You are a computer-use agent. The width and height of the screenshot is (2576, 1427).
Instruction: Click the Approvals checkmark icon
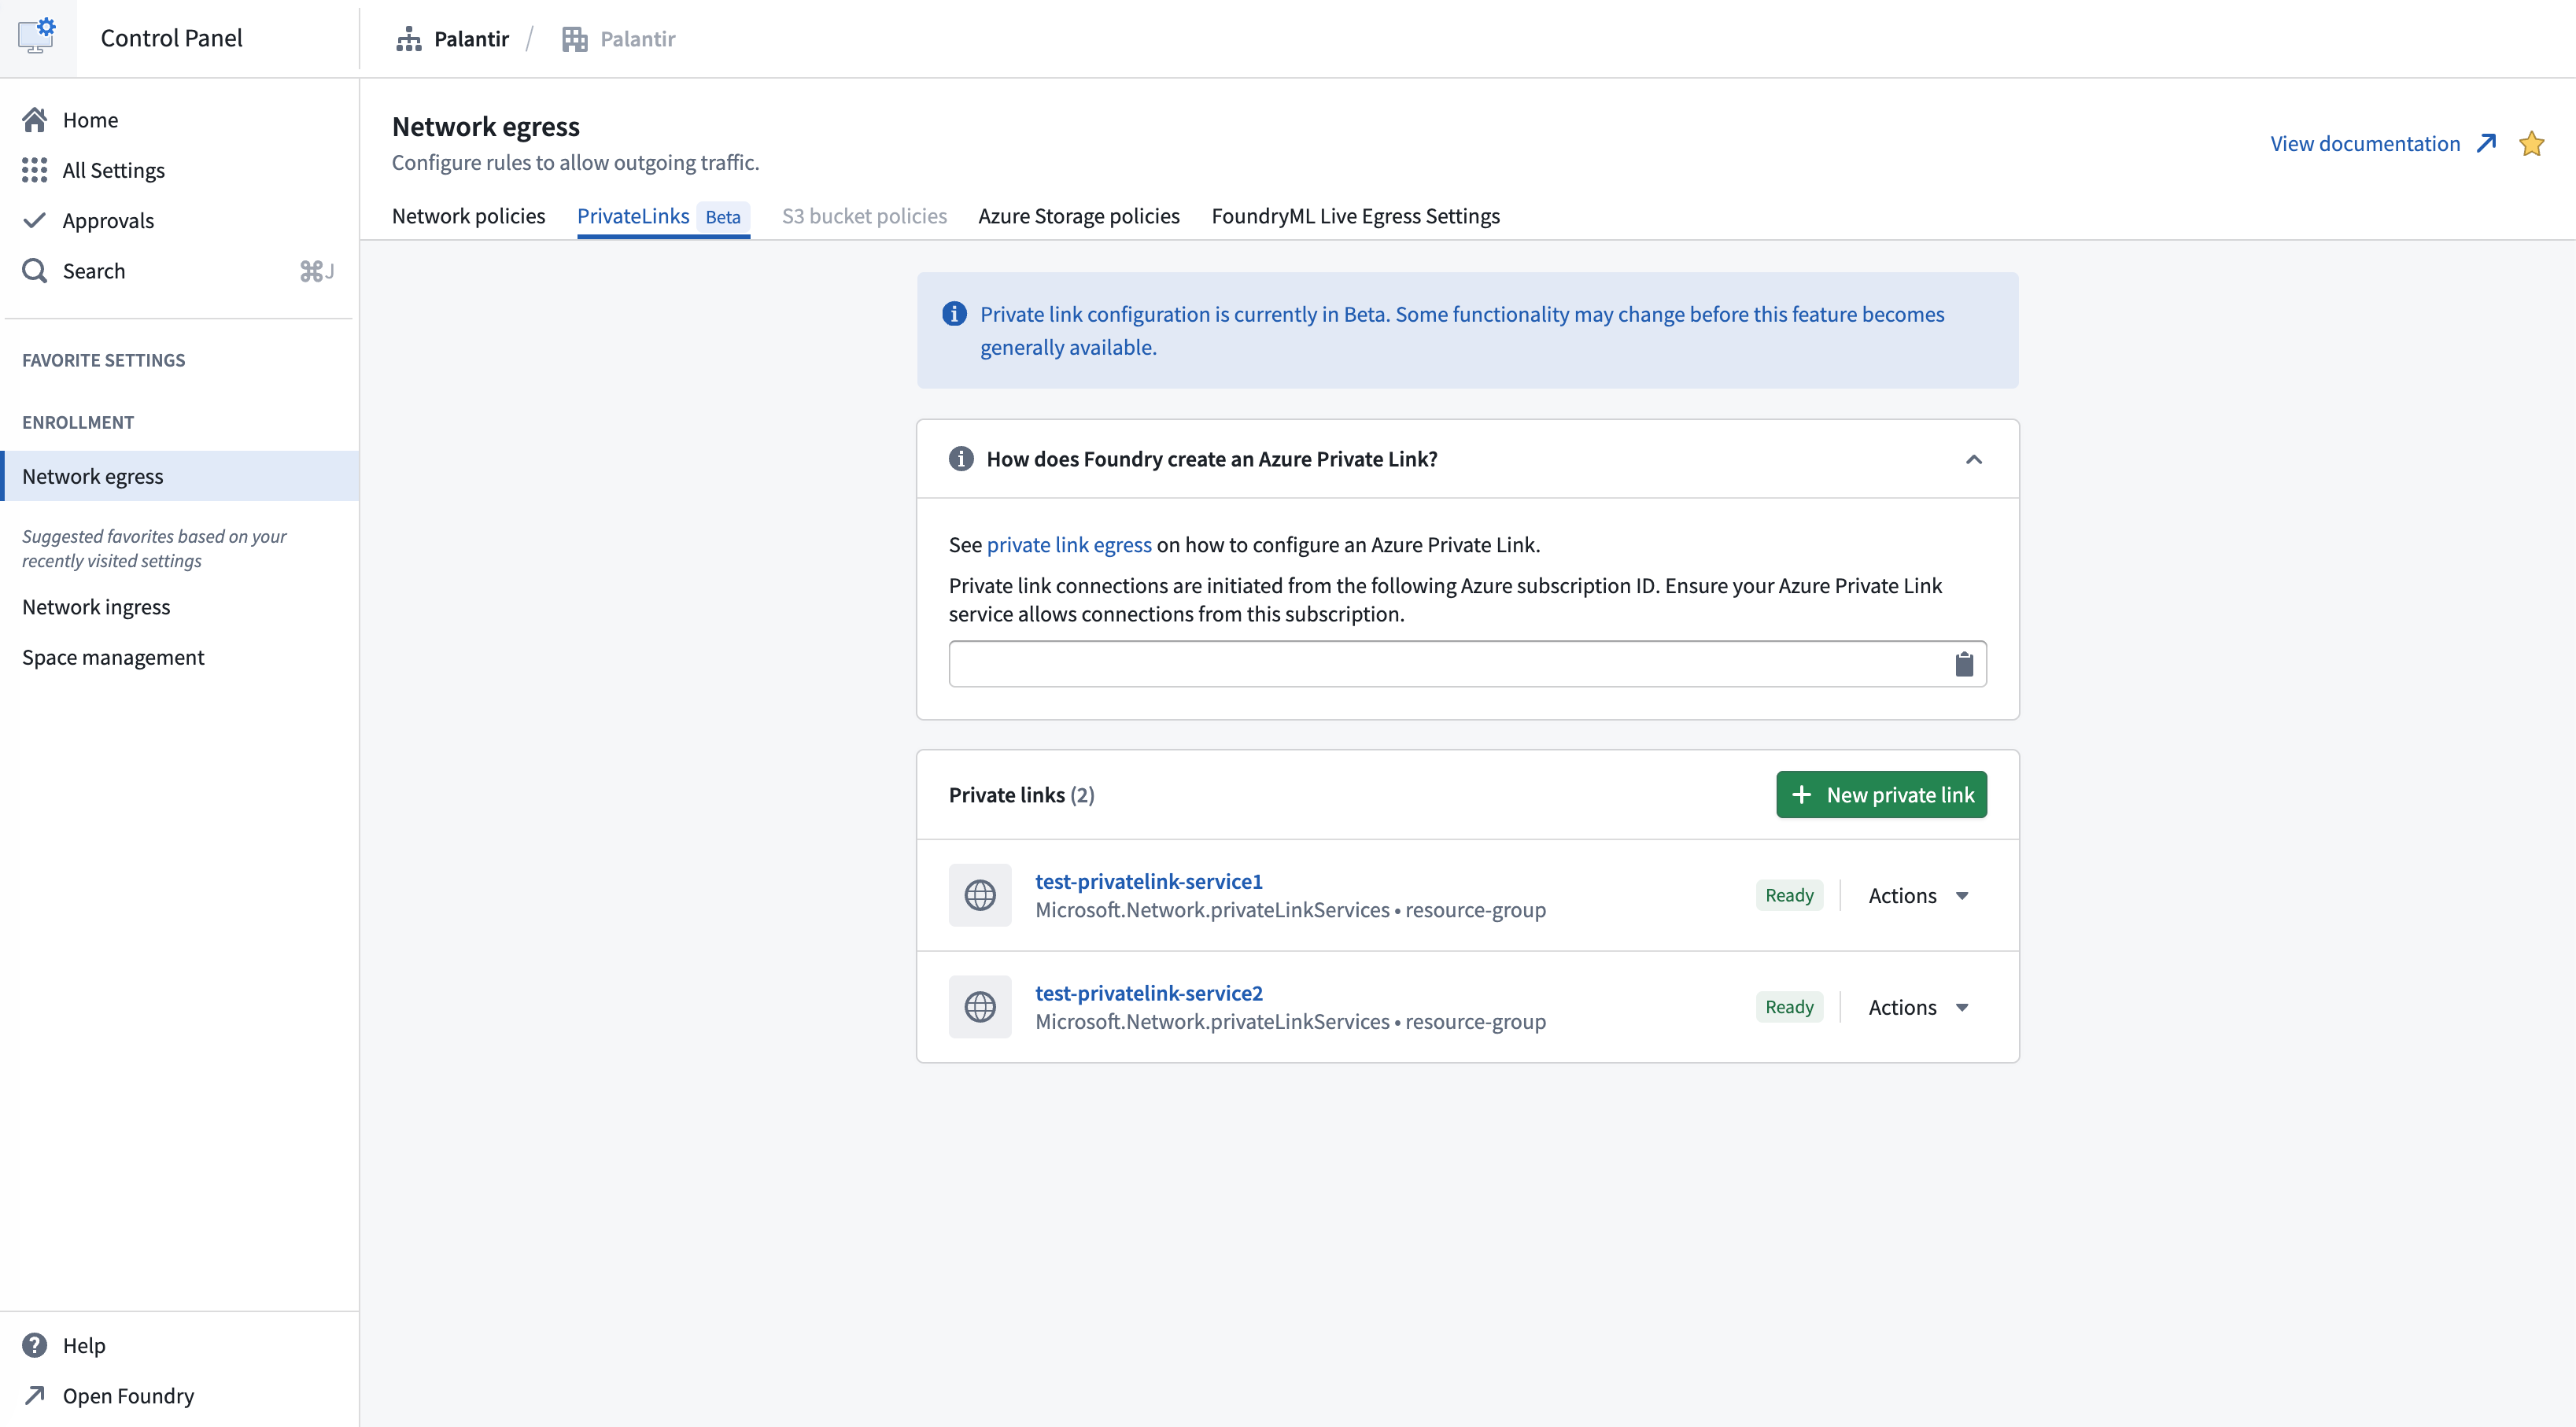[x=35, y=220]
